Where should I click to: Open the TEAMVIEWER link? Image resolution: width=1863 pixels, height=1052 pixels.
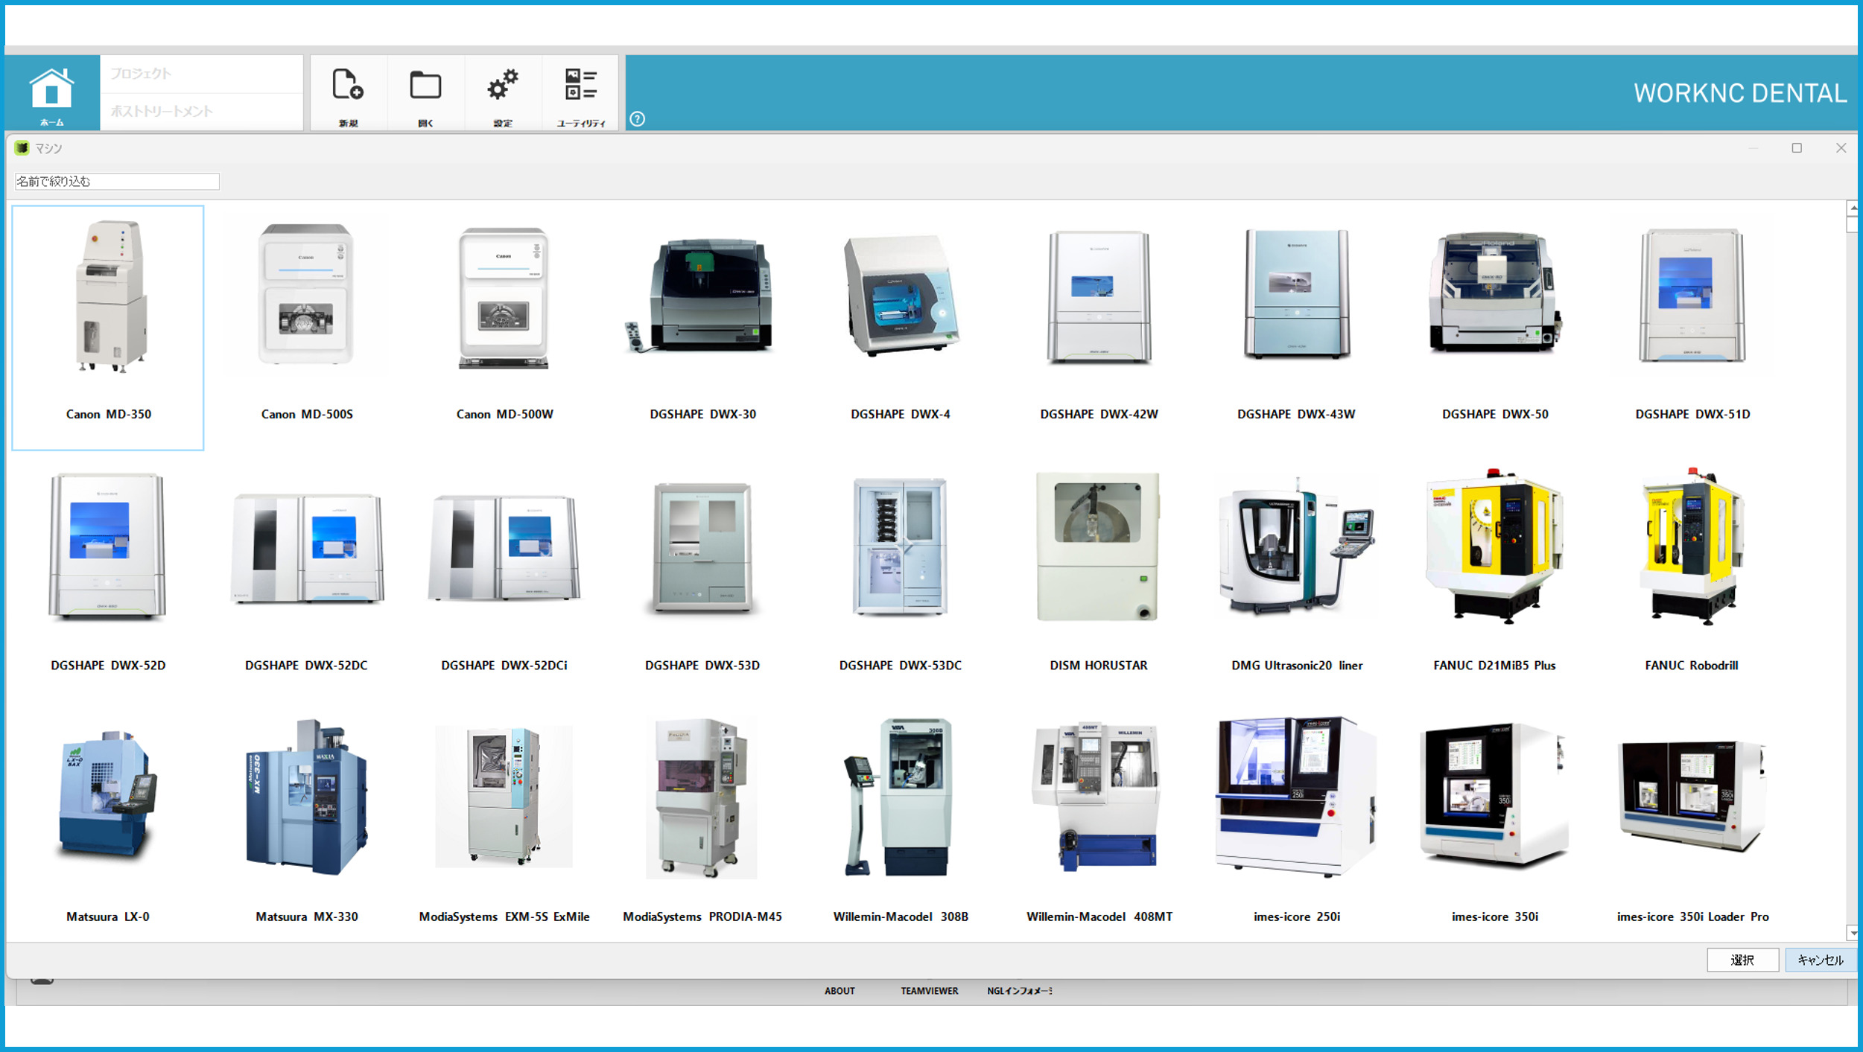929,991
